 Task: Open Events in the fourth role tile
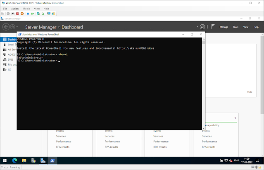click(206, 131)
